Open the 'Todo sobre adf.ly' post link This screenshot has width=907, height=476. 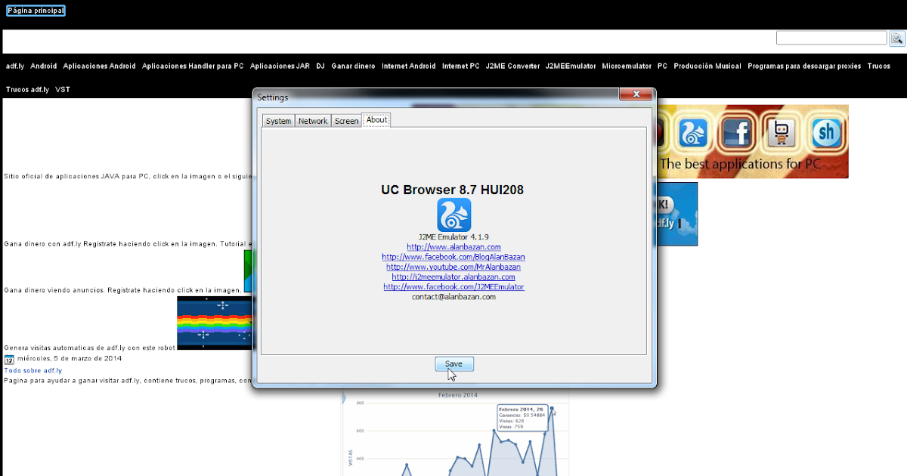click(x=33, y=371)
